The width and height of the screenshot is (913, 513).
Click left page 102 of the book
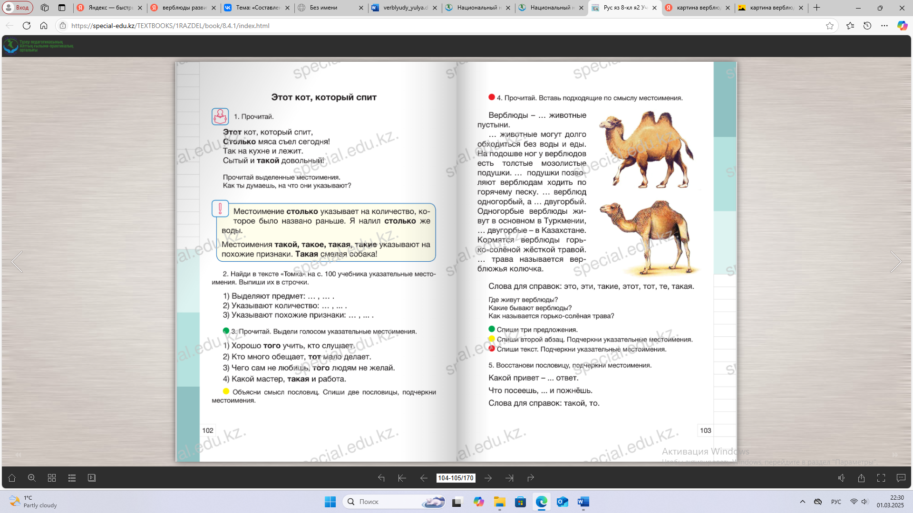316,262
